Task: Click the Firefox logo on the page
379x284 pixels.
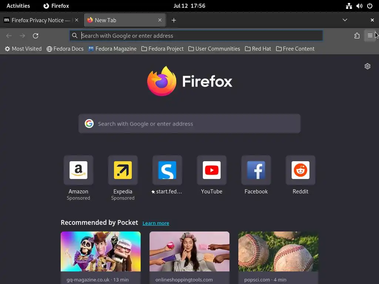Action: pyautogui.click(x=162, y=81)
